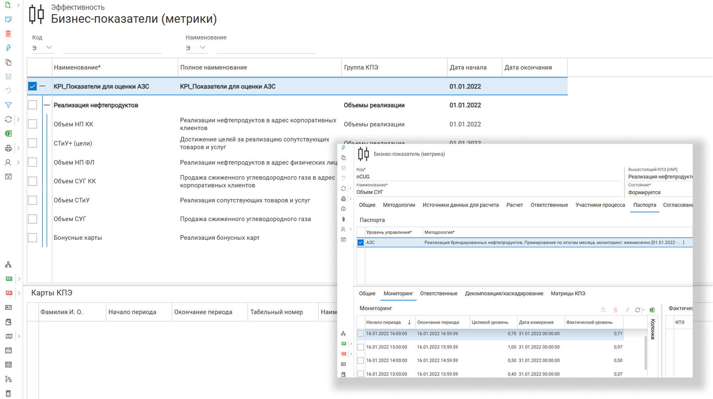This screenshot has width=713, height=399.
Task: Click the paperclip attachment icon in metric window
Action: [x=343, y=219]
